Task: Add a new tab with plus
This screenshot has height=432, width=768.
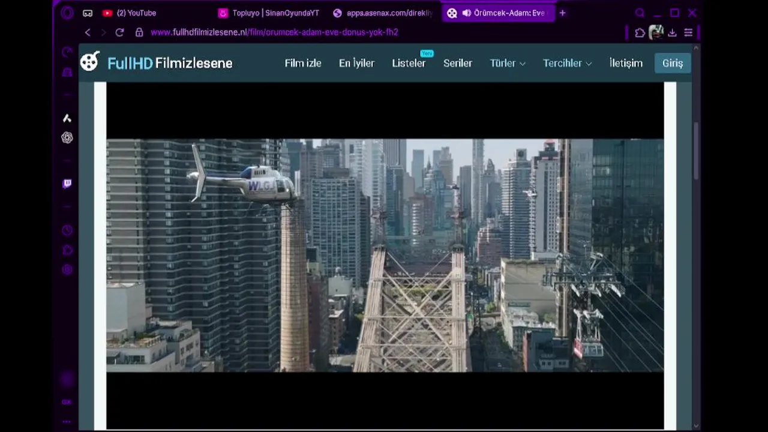Action: (562, 13)
